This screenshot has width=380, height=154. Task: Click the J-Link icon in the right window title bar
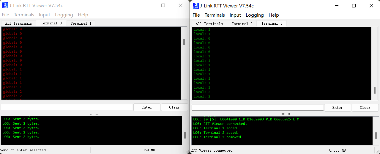coord(195,6)
